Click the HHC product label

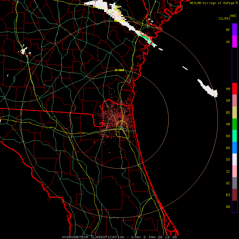pyautogui.click(x=233, y=16)
